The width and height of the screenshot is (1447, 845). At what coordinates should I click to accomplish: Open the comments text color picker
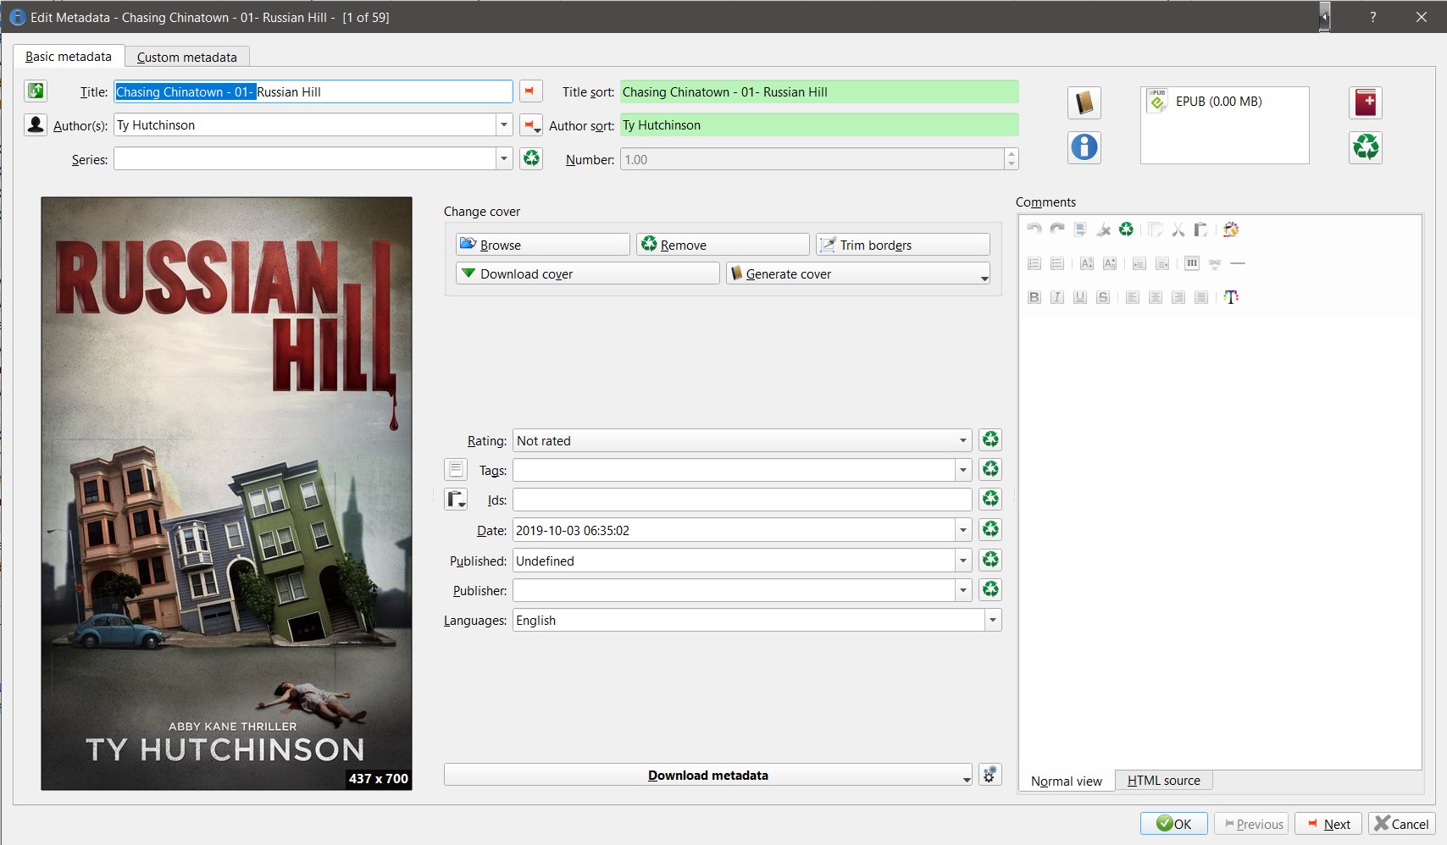[1231, 297]
